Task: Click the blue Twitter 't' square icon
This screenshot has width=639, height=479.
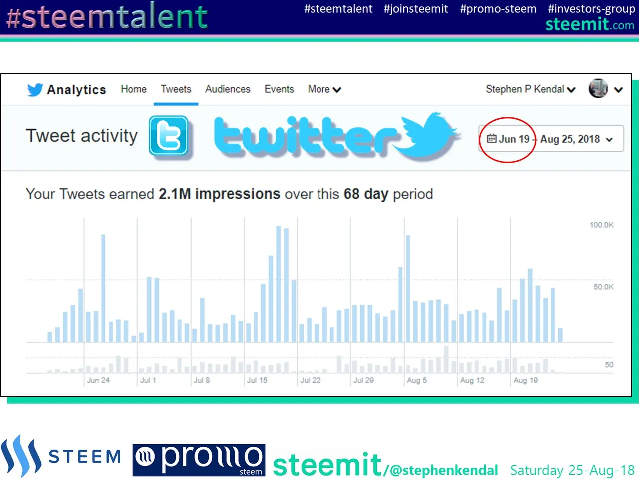Action: pyautogui.click(x=169, y=135)
